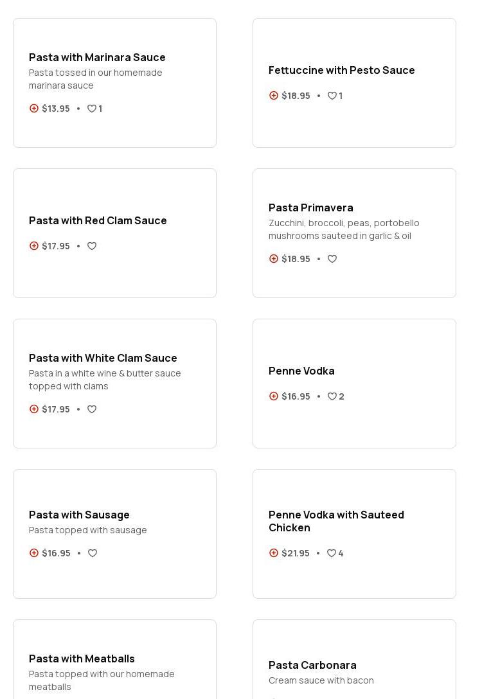Select the Pasta Primavera item name

pos(310,208)
